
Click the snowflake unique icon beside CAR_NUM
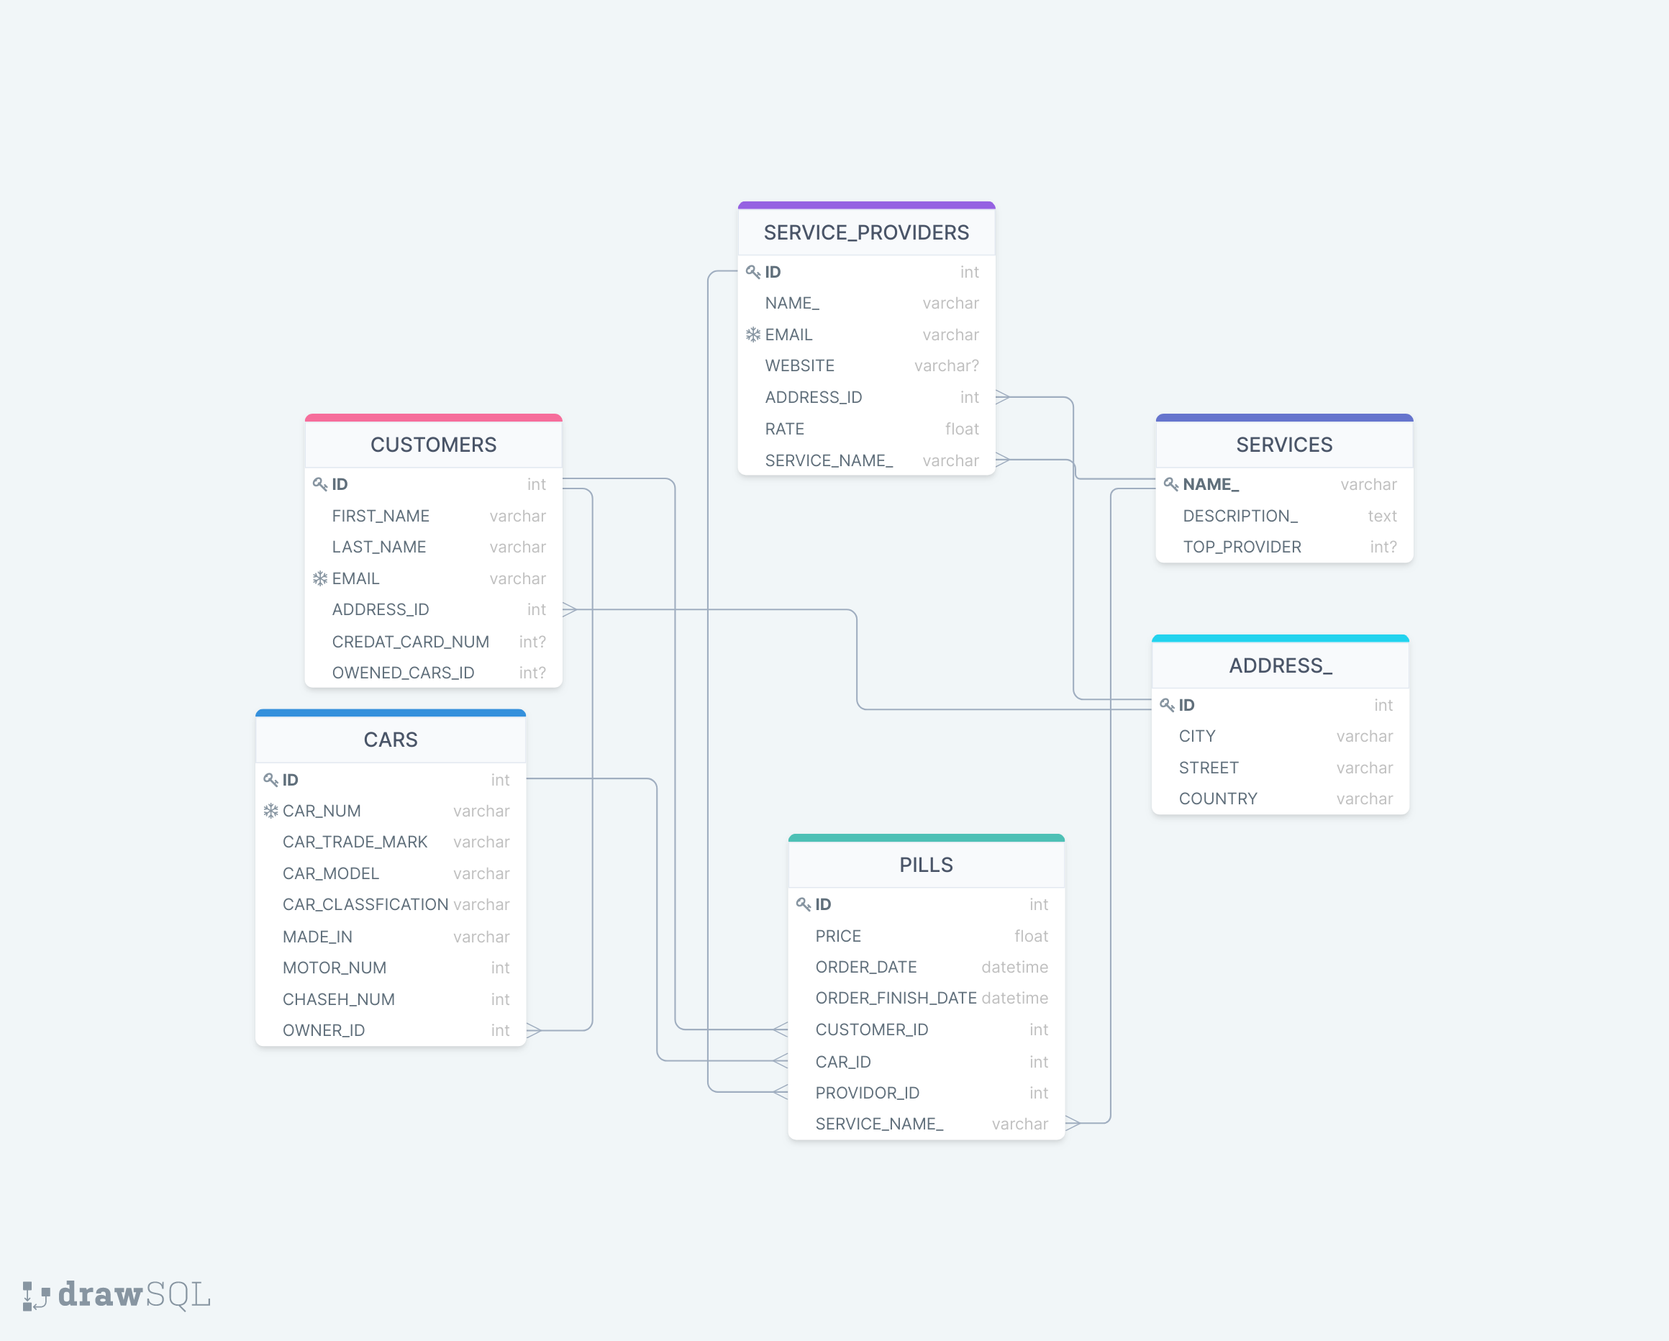click(x=270, y=811)
